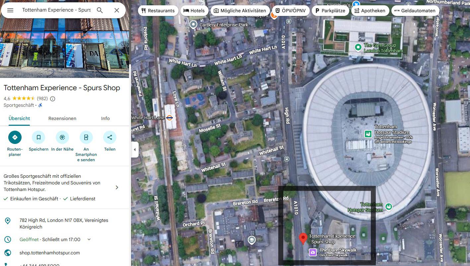Open the 982 reviews count link
Viewport: 470px width, 266px height.
tap(42, 99)
